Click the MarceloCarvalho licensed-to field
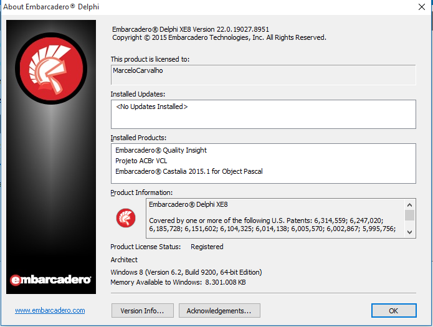Image resolution: width=433 pixels, height=327 pixels. 263,75
